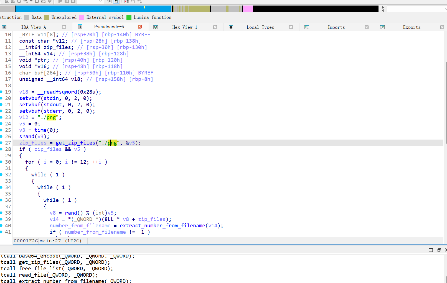This screenshot has width=447, height=283.
Task: Click the red breakpoint list toolbar icon
Action: (x=127, y=1)
